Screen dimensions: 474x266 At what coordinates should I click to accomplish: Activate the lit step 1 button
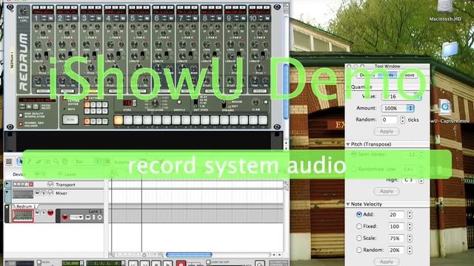[118, 120]
